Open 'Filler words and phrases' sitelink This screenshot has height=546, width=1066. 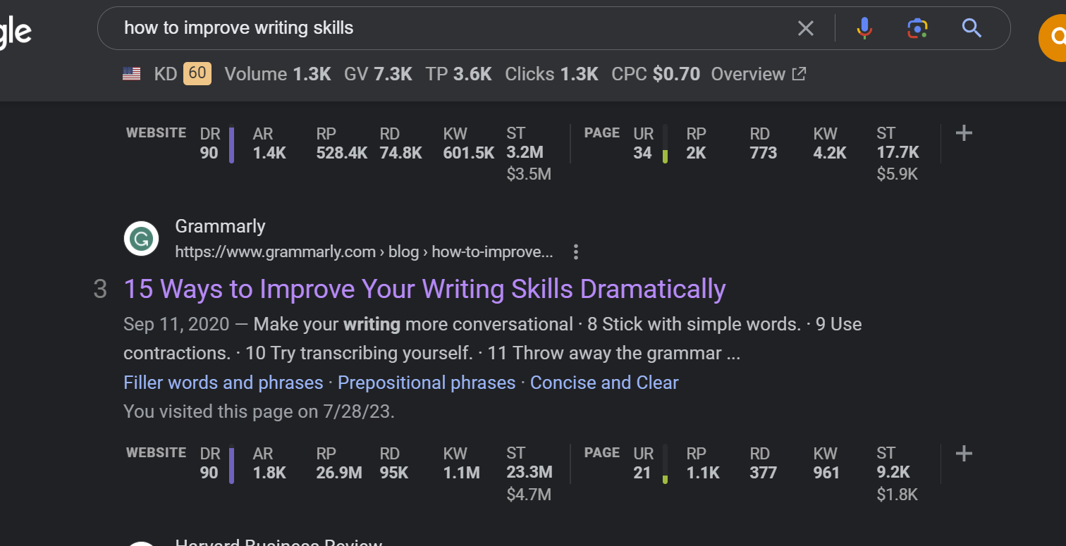point(223,383)
